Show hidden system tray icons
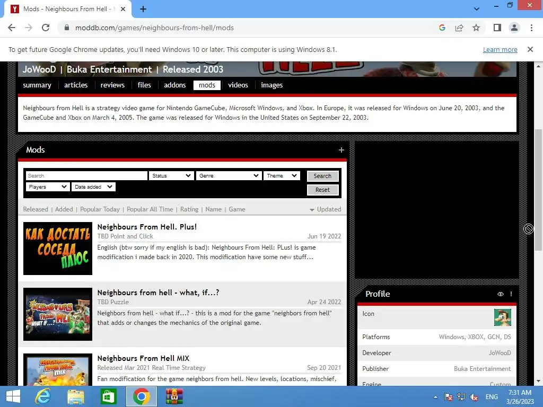The image size is (543, 407). tap(435, 397)
